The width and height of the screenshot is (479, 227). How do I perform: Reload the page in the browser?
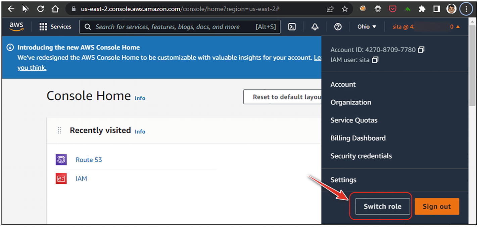[40, 9]
